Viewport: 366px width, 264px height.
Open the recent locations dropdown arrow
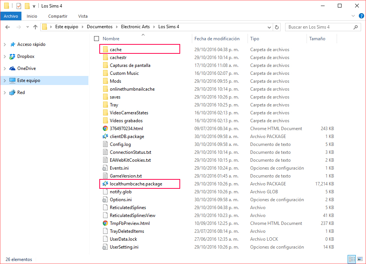[27, 27]
